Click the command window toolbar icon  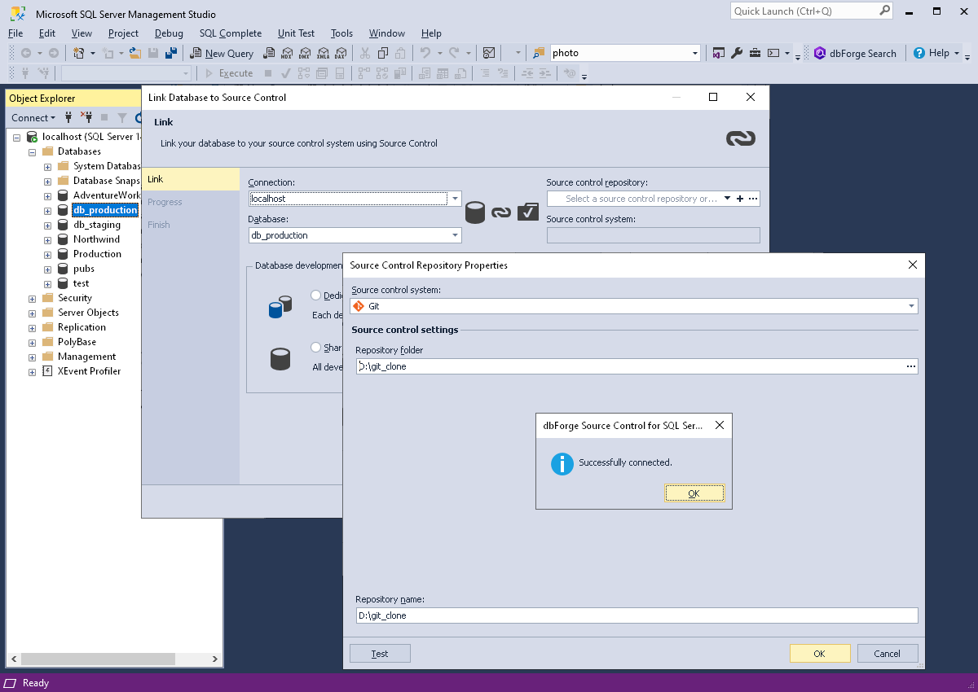(x=773, y=53)
